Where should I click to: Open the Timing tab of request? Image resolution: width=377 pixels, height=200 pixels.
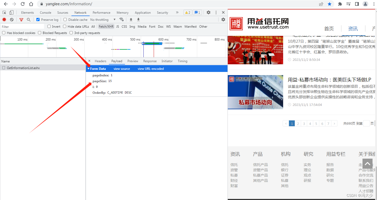pos(182,61)
